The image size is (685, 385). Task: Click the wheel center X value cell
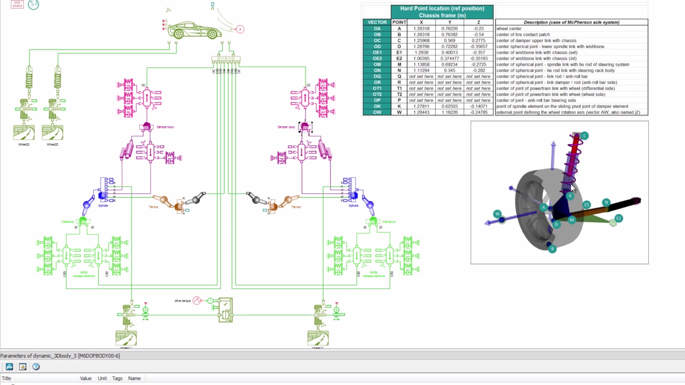click(421, 29)
